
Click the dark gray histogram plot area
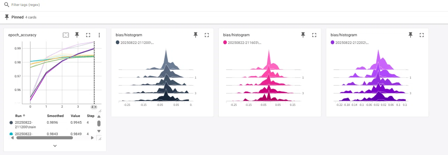coord(156,75)
